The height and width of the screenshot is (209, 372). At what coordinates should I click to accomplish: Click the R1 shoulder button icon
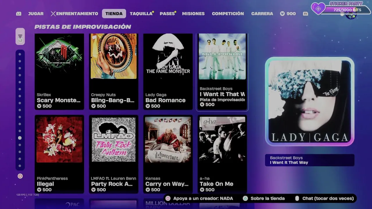tap(305, 14)
